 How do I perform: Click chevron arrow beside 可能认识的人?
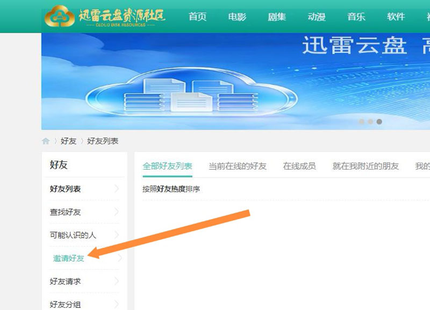pos(117,235)
